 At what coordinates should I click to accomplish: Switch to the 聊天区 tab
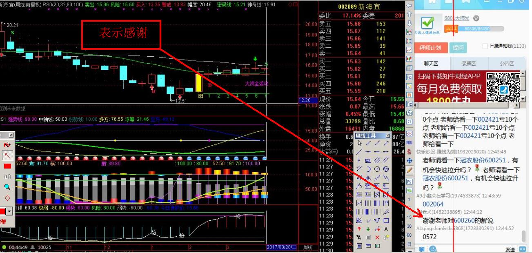[431, 64]
